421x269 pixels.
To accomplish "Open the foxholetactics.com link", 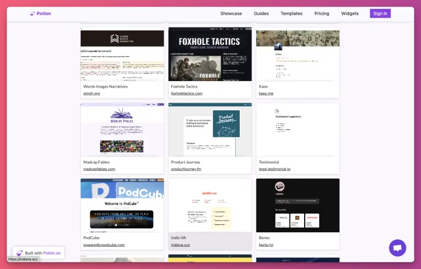I will [x=187, y=93].
